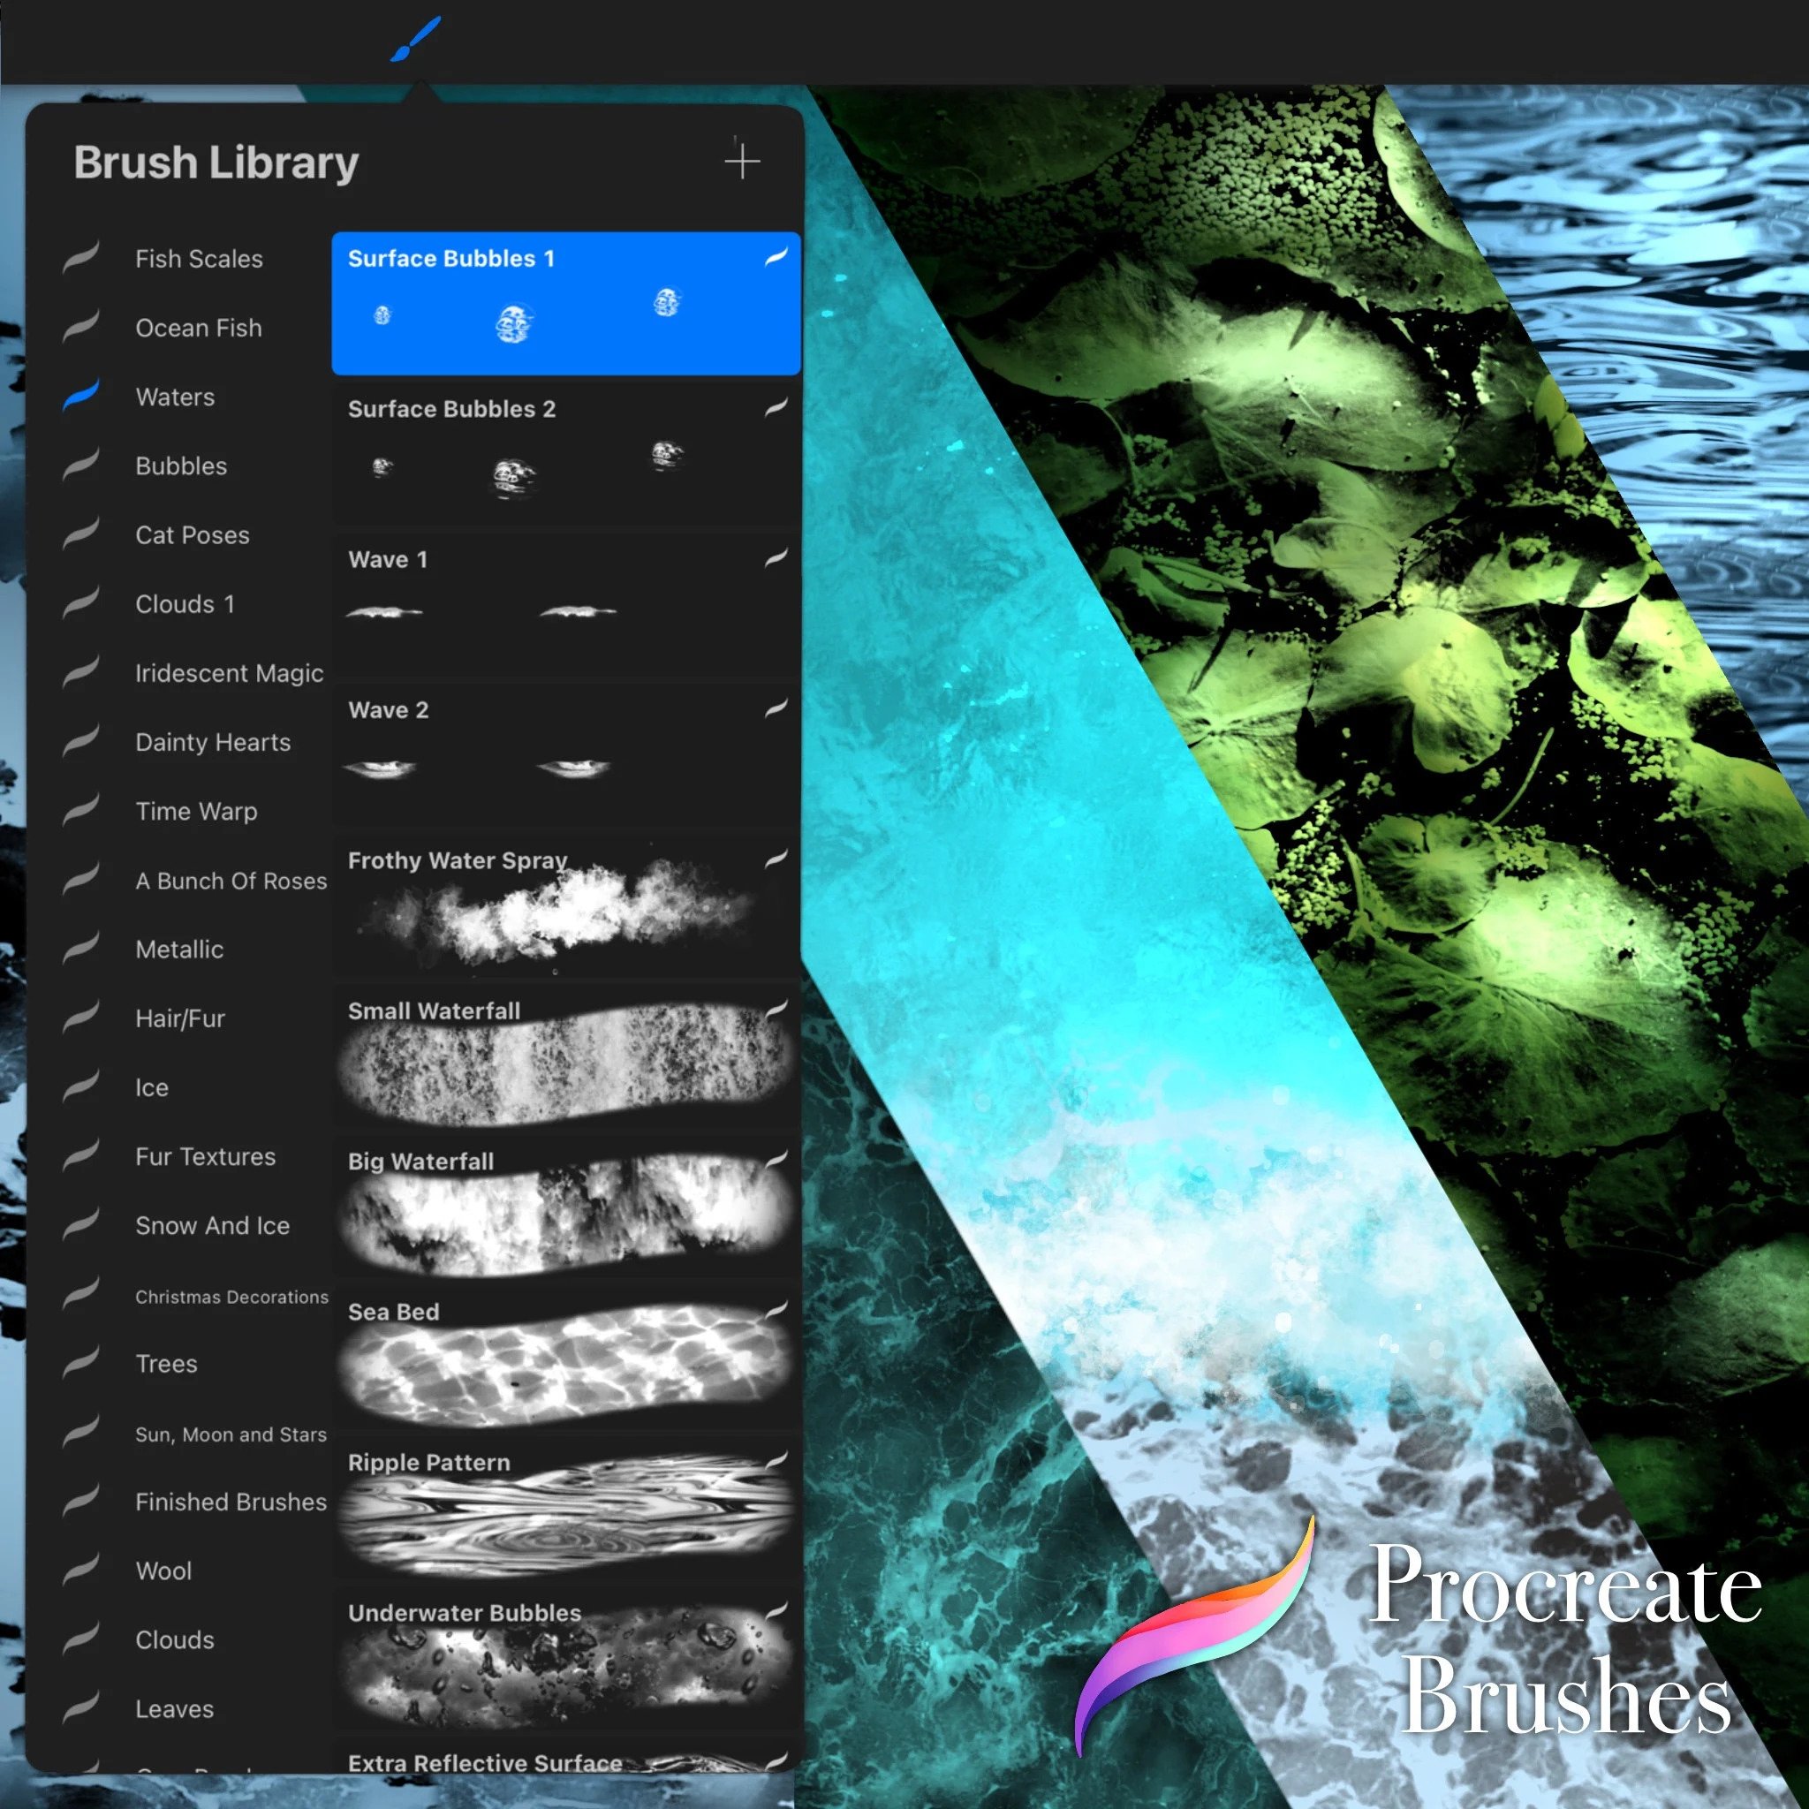Open the Ripple Pattern brush

pyautogui.click(x=565, y=1512)
